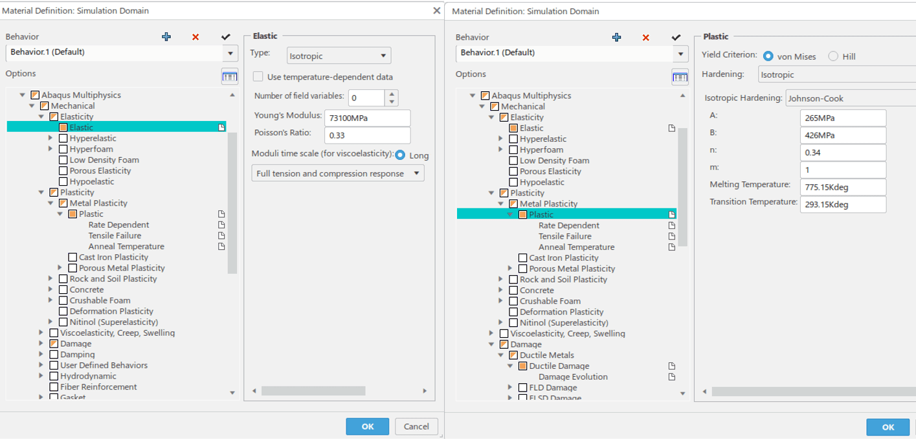916x442 pixels.
Task: Check Low Density Foam in left window
Action: [63, 160]
